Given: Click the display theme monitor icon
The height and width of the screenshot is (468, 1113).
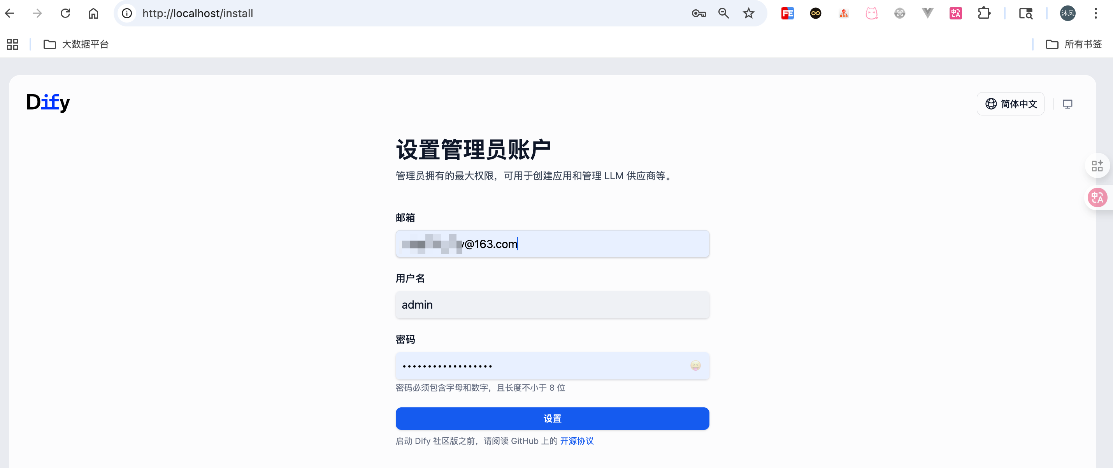Looking at the screenshot, I should pos(1067,104).
